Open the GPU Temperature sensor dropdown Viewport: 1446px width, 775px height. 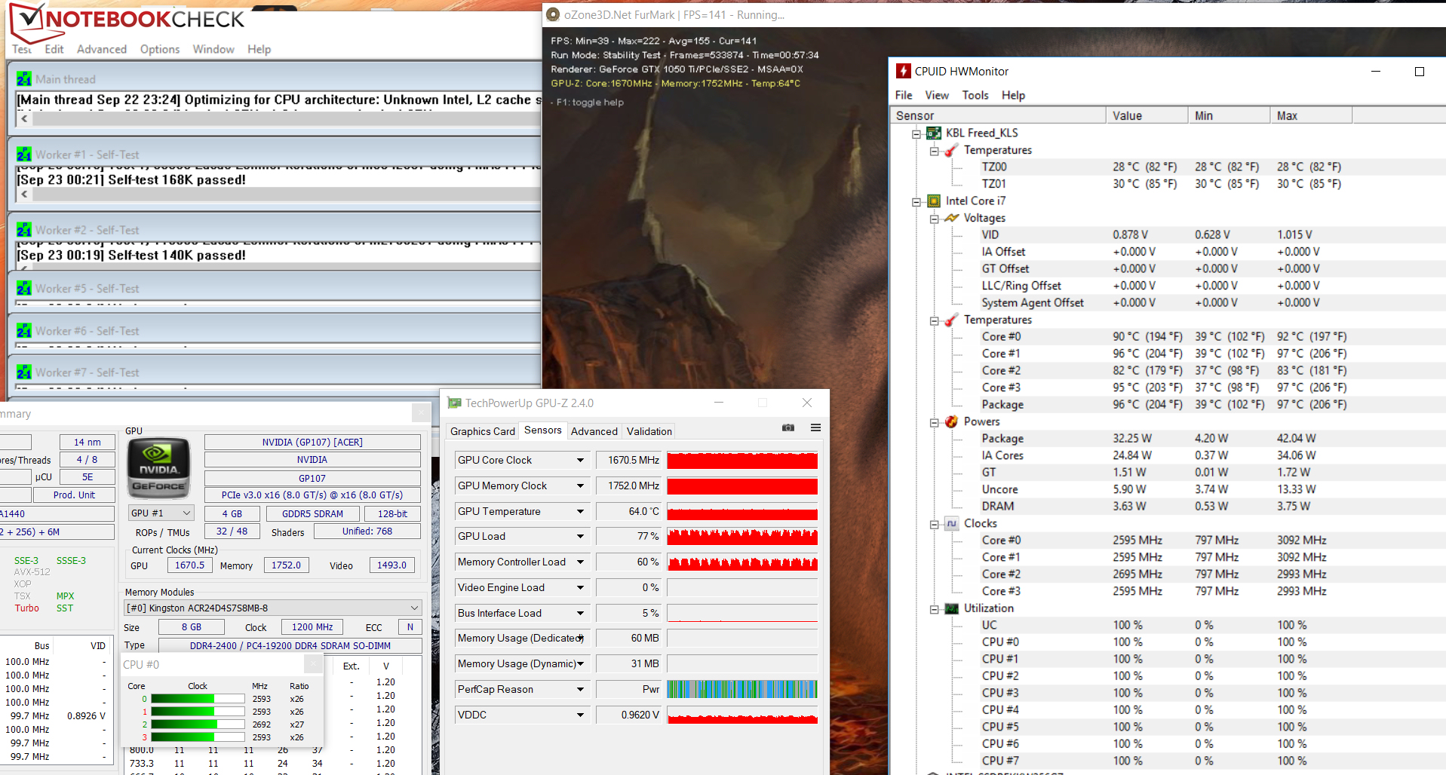580,511
